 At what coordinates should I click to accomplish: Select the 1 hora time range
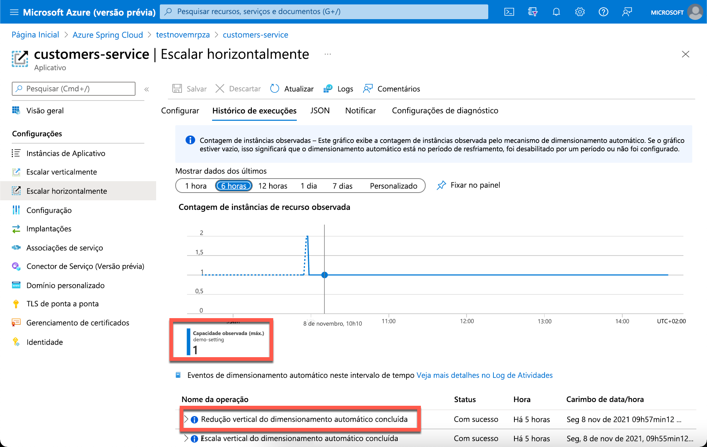[x=196, y=186]
